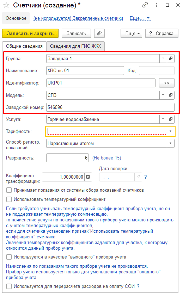Click into Заводской номер input field
The image size is (183, 296).
[110, 107]
